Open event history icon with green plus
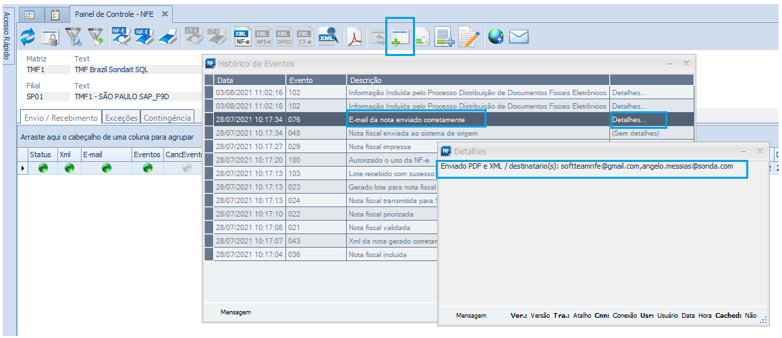782x338 pixels. [400, 37]
